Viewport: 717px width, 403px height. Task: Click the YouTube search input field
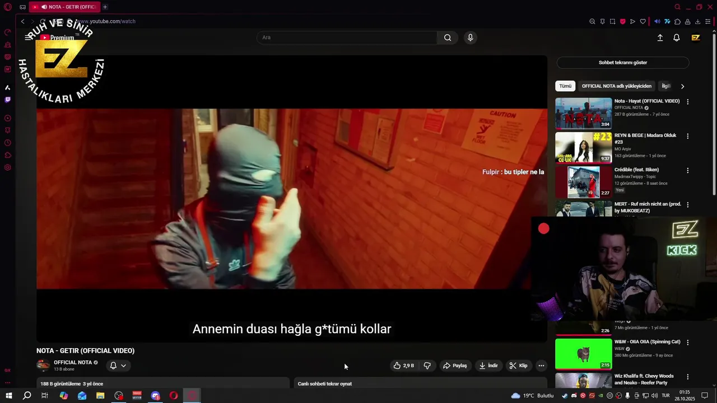pos(347,38)
